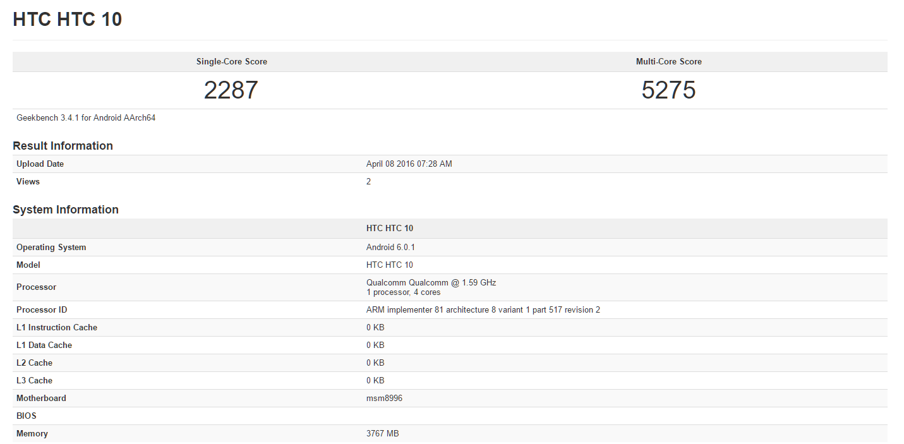Viewport: 904px width, 444px height.
Task: Click the Android 6.0.1 operating system value
Action: (390, 248)
